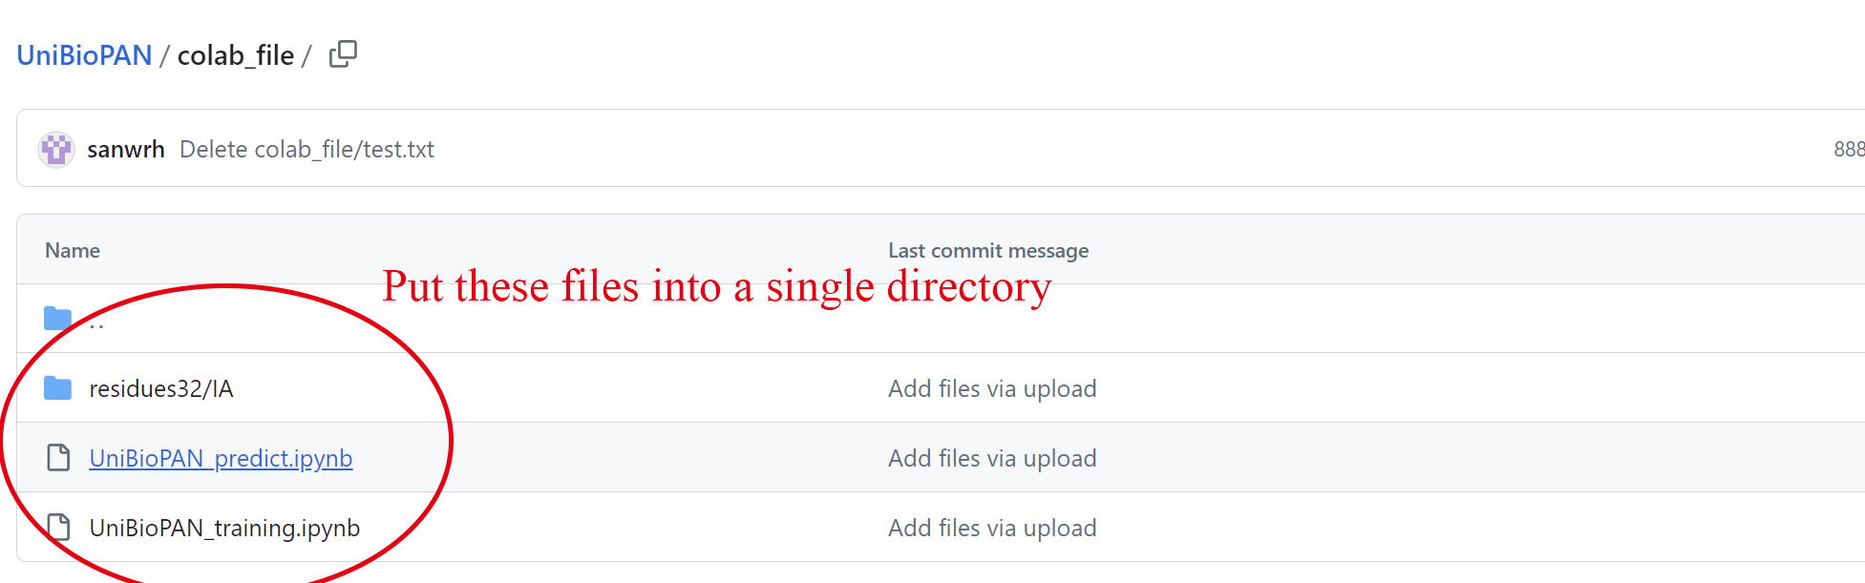Click the copy path icon
1865x583 pixels.
coord(343,54)
